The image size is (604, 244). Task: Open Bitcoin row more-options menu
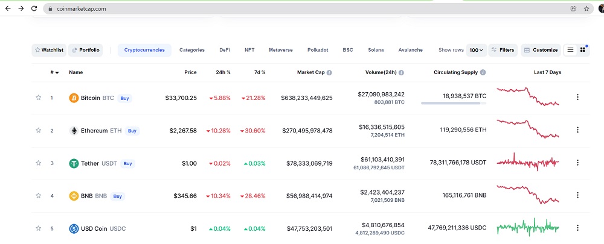click(577, 97)
